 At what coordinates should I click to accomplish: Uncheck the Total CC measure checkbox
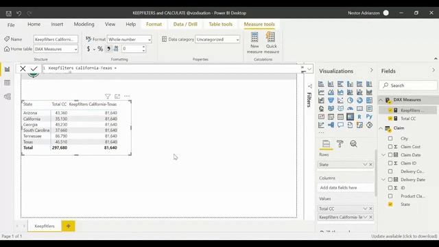[x=390, y=119]
